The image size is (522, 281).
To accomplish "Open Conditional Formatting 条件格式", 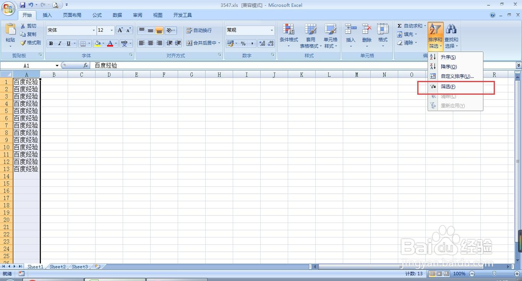I will point(289,36).
